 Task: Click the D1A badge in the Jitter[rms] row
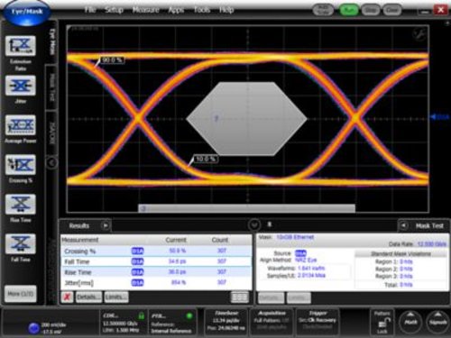137,283
